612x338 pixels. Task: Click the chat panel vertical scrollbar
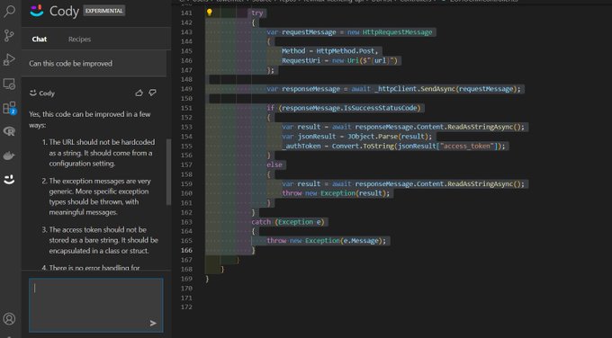click(168, 172)
